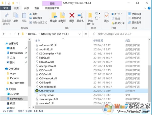Choose Copy path (复制路径)
Image resolution: width=152 pixels, height=115 pixels.
point(36,18)
